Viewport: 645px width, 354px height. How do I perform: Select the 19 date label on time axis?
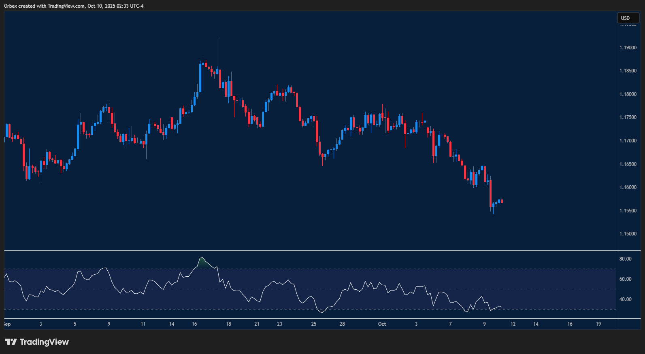598,324
